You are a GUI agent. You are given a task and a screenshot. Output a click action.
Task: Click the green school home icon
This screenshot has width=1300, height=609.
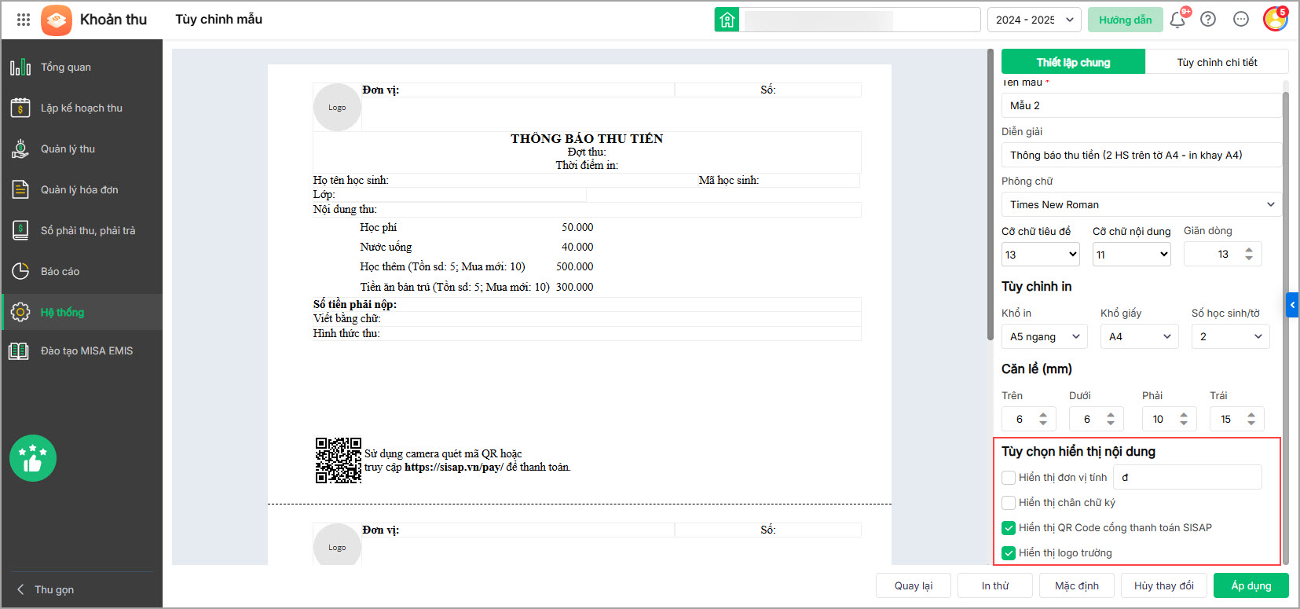pos(727,20)
